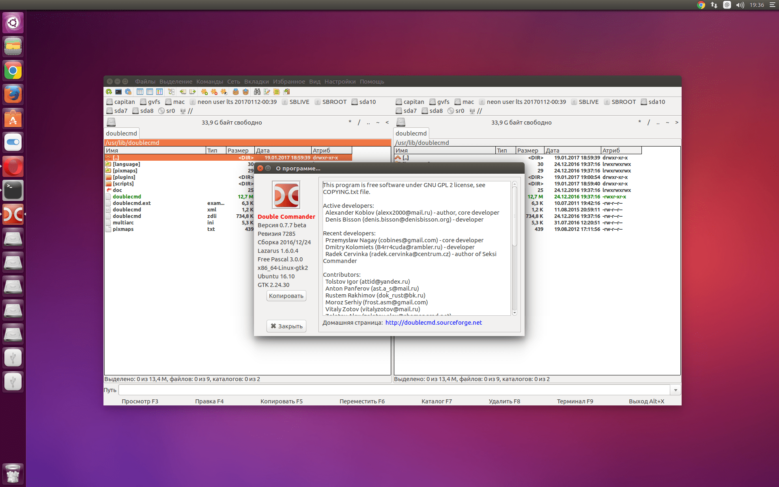Screen dimensions: 779x487
Task: Click the Переместить F6 button
Action: [362, 401]
